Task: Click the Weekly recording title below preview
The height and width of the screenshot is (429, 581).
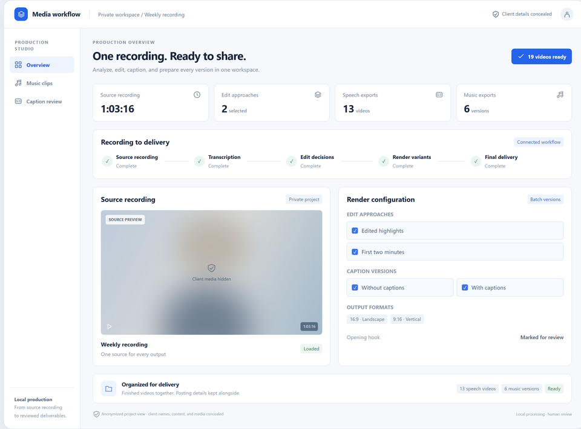Action: click(124, 344)
